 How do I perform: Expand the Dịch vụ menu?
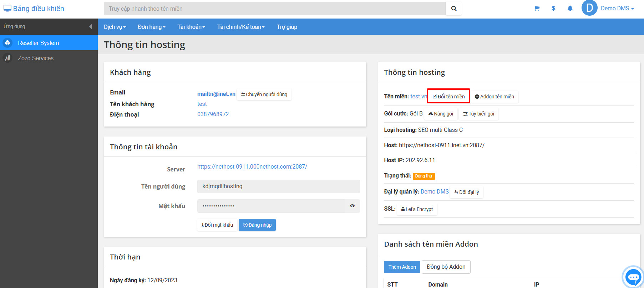115,27
